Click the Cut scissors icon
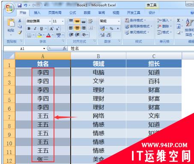Screen dimensions: 194x164 coord(20,20)
